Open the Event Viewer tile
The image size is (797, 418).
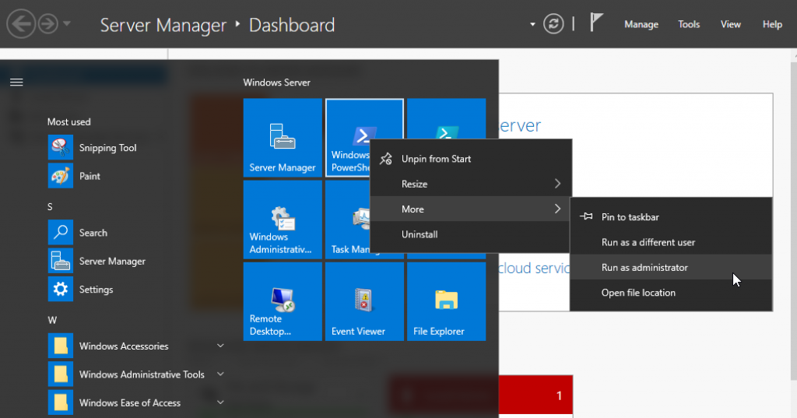[x=364, y=301]
